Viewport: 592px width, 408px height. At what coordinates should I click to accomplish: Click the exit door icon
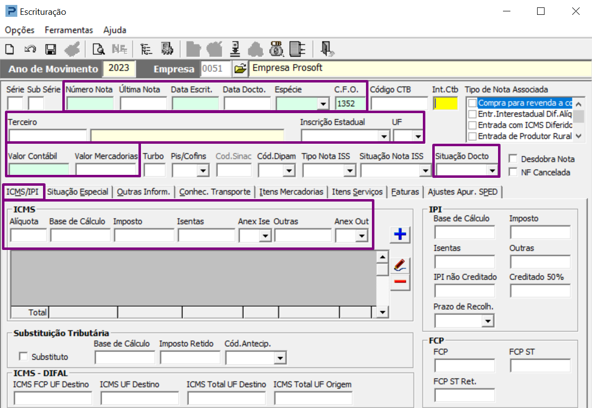[x=327, y=48]
